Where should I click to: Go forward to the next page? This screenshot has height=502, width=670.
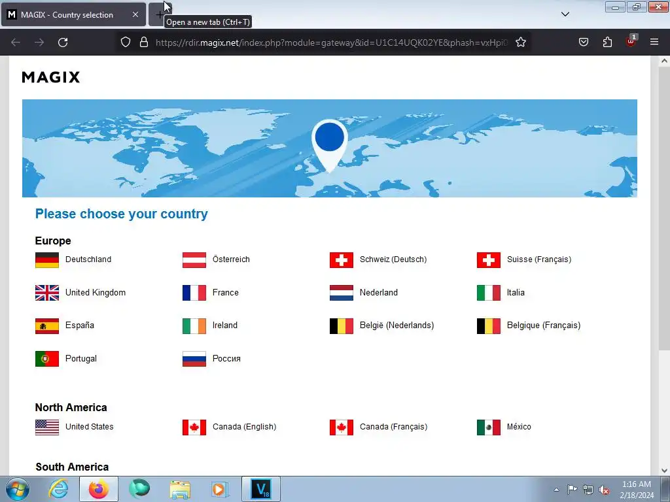tap(39, 42)
